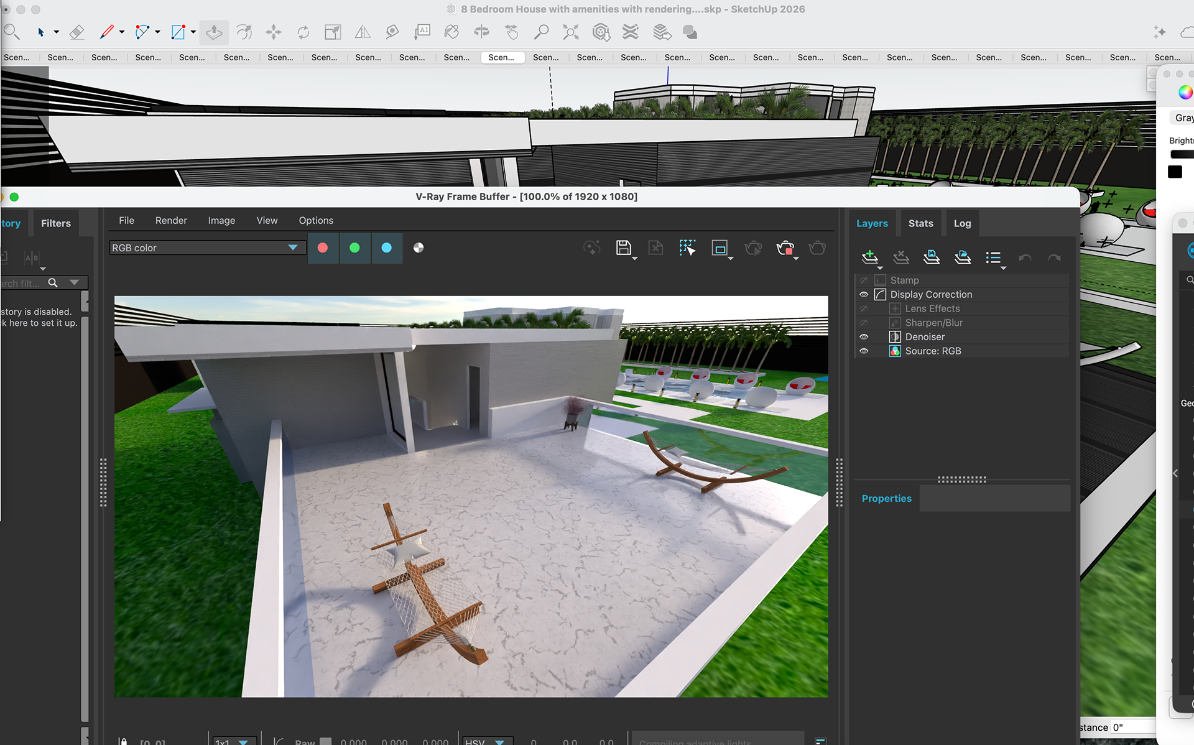Show the Lens Effects layer
This screenshot has width=1194, height=745.
point(864,309)
